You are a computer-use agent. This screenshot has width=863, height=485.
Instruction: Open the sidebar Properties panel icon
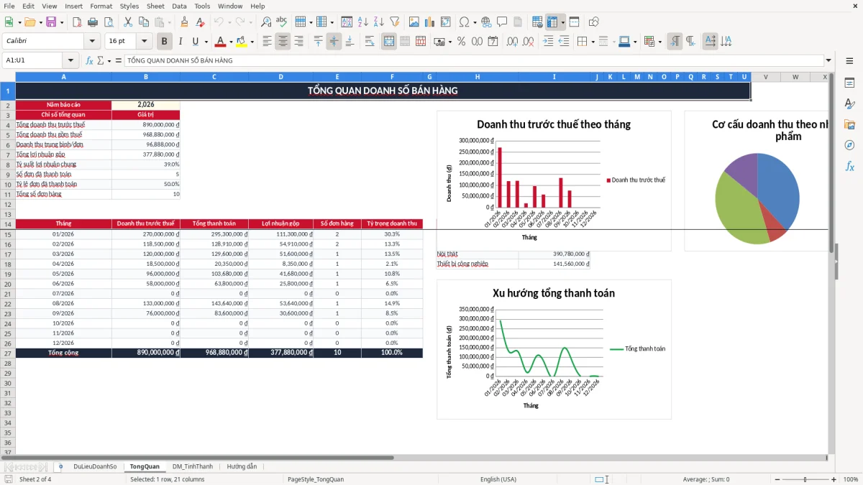[x=849, y=83]
